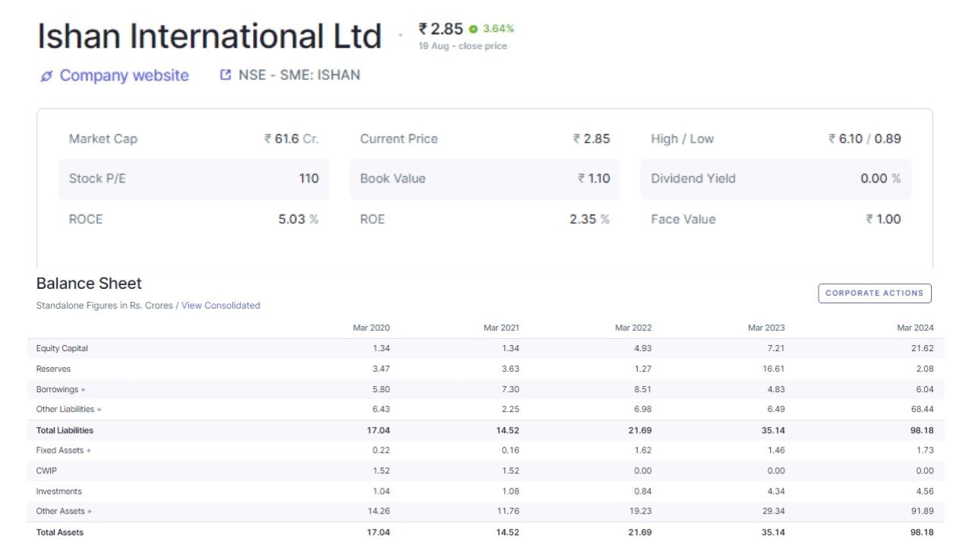
Task: Click View Consolidated link
Action: 221,306
